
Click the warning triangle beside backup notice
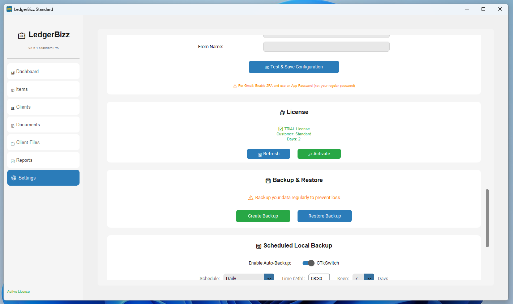(x=251, y=198)
